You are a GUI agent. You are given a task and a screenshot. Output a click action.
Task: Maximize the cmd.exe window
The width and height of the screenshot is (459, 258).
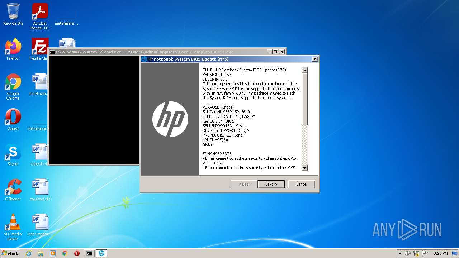point(275,52)
